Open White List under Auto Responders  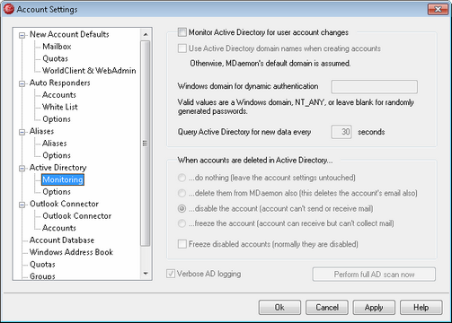click(60, 107)
